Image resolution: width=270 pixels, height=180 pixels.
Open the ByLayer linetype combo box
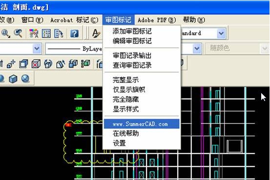pyautogui.click(x=74, y=49)
